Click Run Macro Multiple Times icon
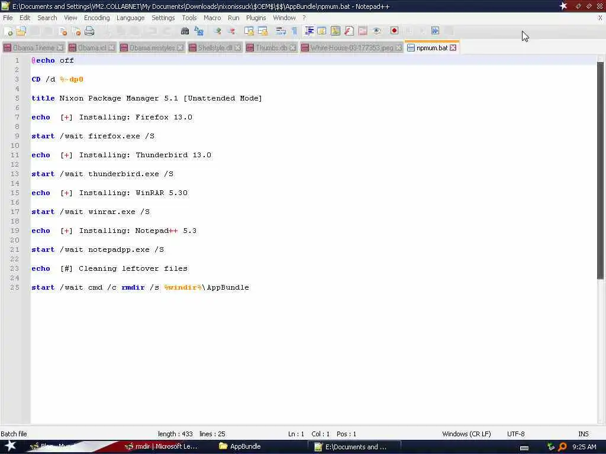Viewport: 606px width, 454px height. point(435,31)
